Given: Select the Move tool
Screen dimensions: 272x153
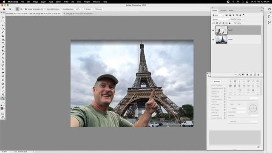Looking at the screenshot, I should click(x=3, y=17).
